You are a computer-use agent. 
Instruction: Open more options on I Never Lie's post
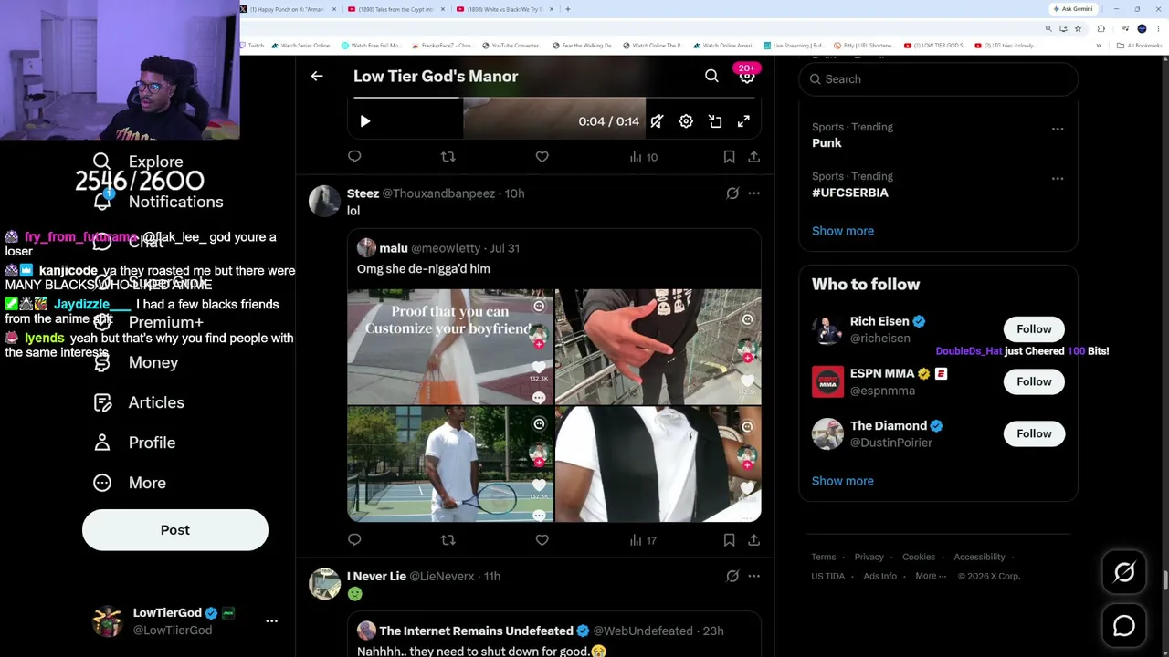point(753,576)
